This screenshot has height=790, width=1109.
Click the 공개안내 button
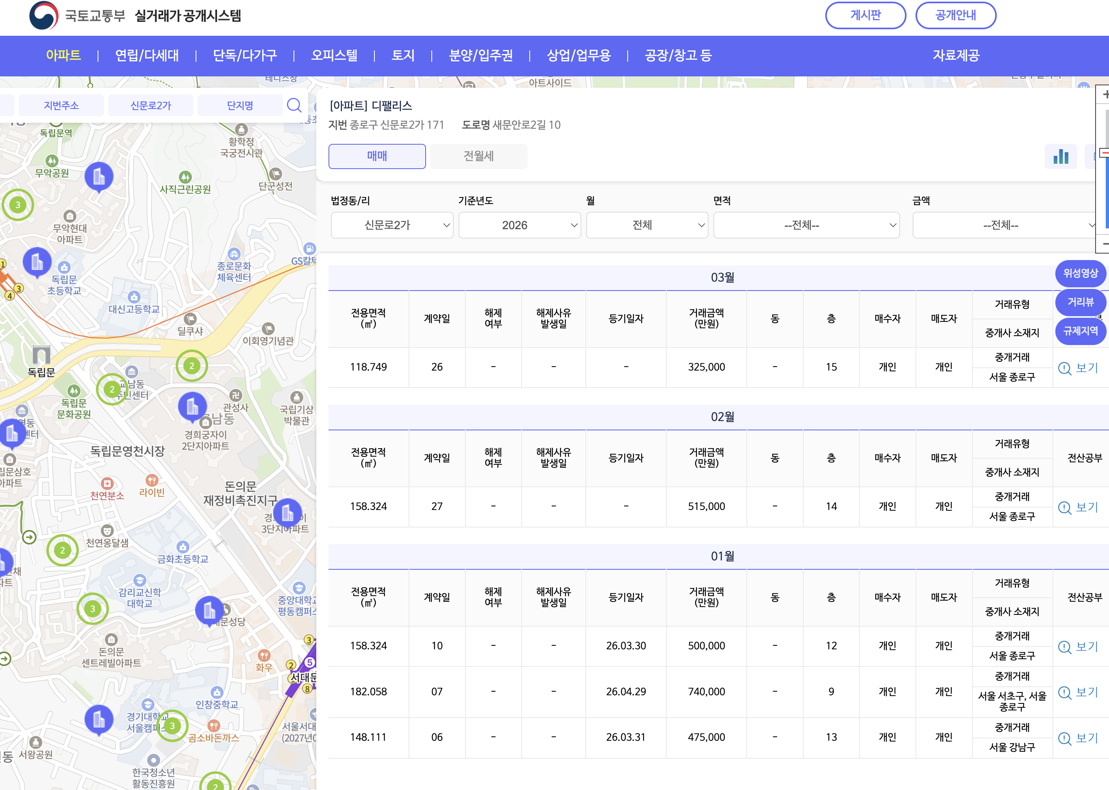tap(956, 15)
